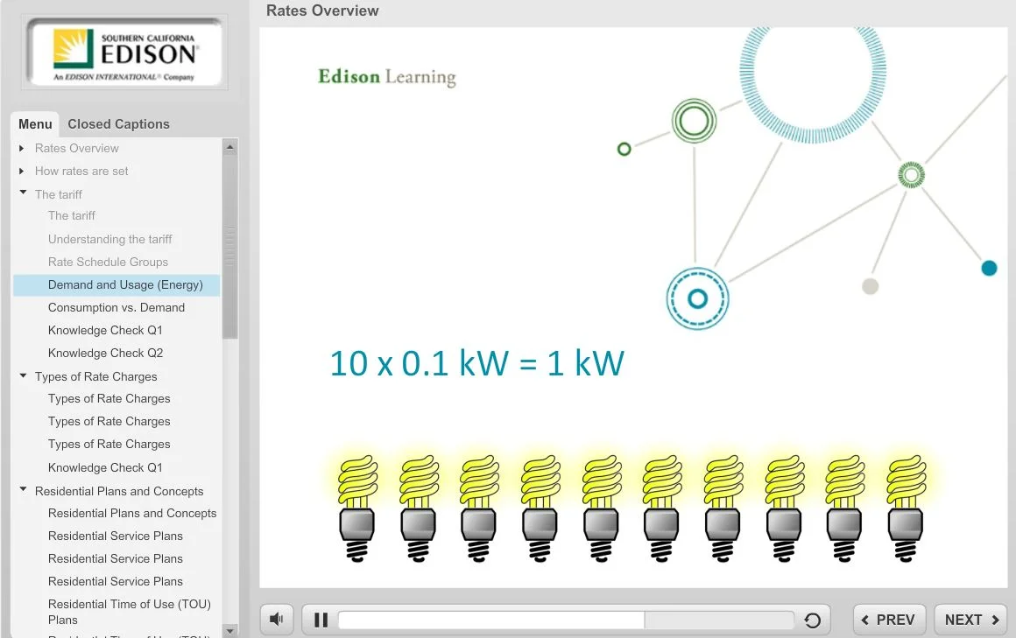Click the Edison Learning title text

click(387, 76)
